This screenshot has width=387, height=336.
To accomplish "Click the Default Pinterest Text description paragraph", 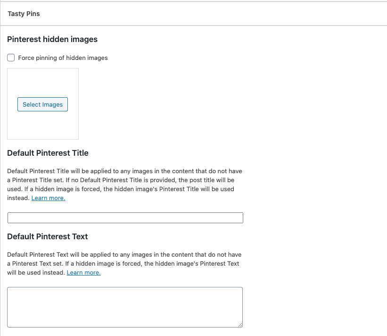I will (x=124, y=264).
